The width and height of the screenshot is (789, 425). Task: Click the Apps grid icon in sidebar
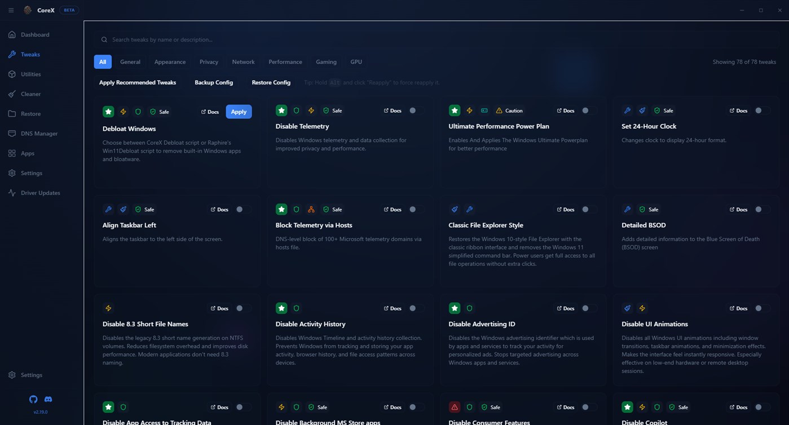tap(12, 153)
